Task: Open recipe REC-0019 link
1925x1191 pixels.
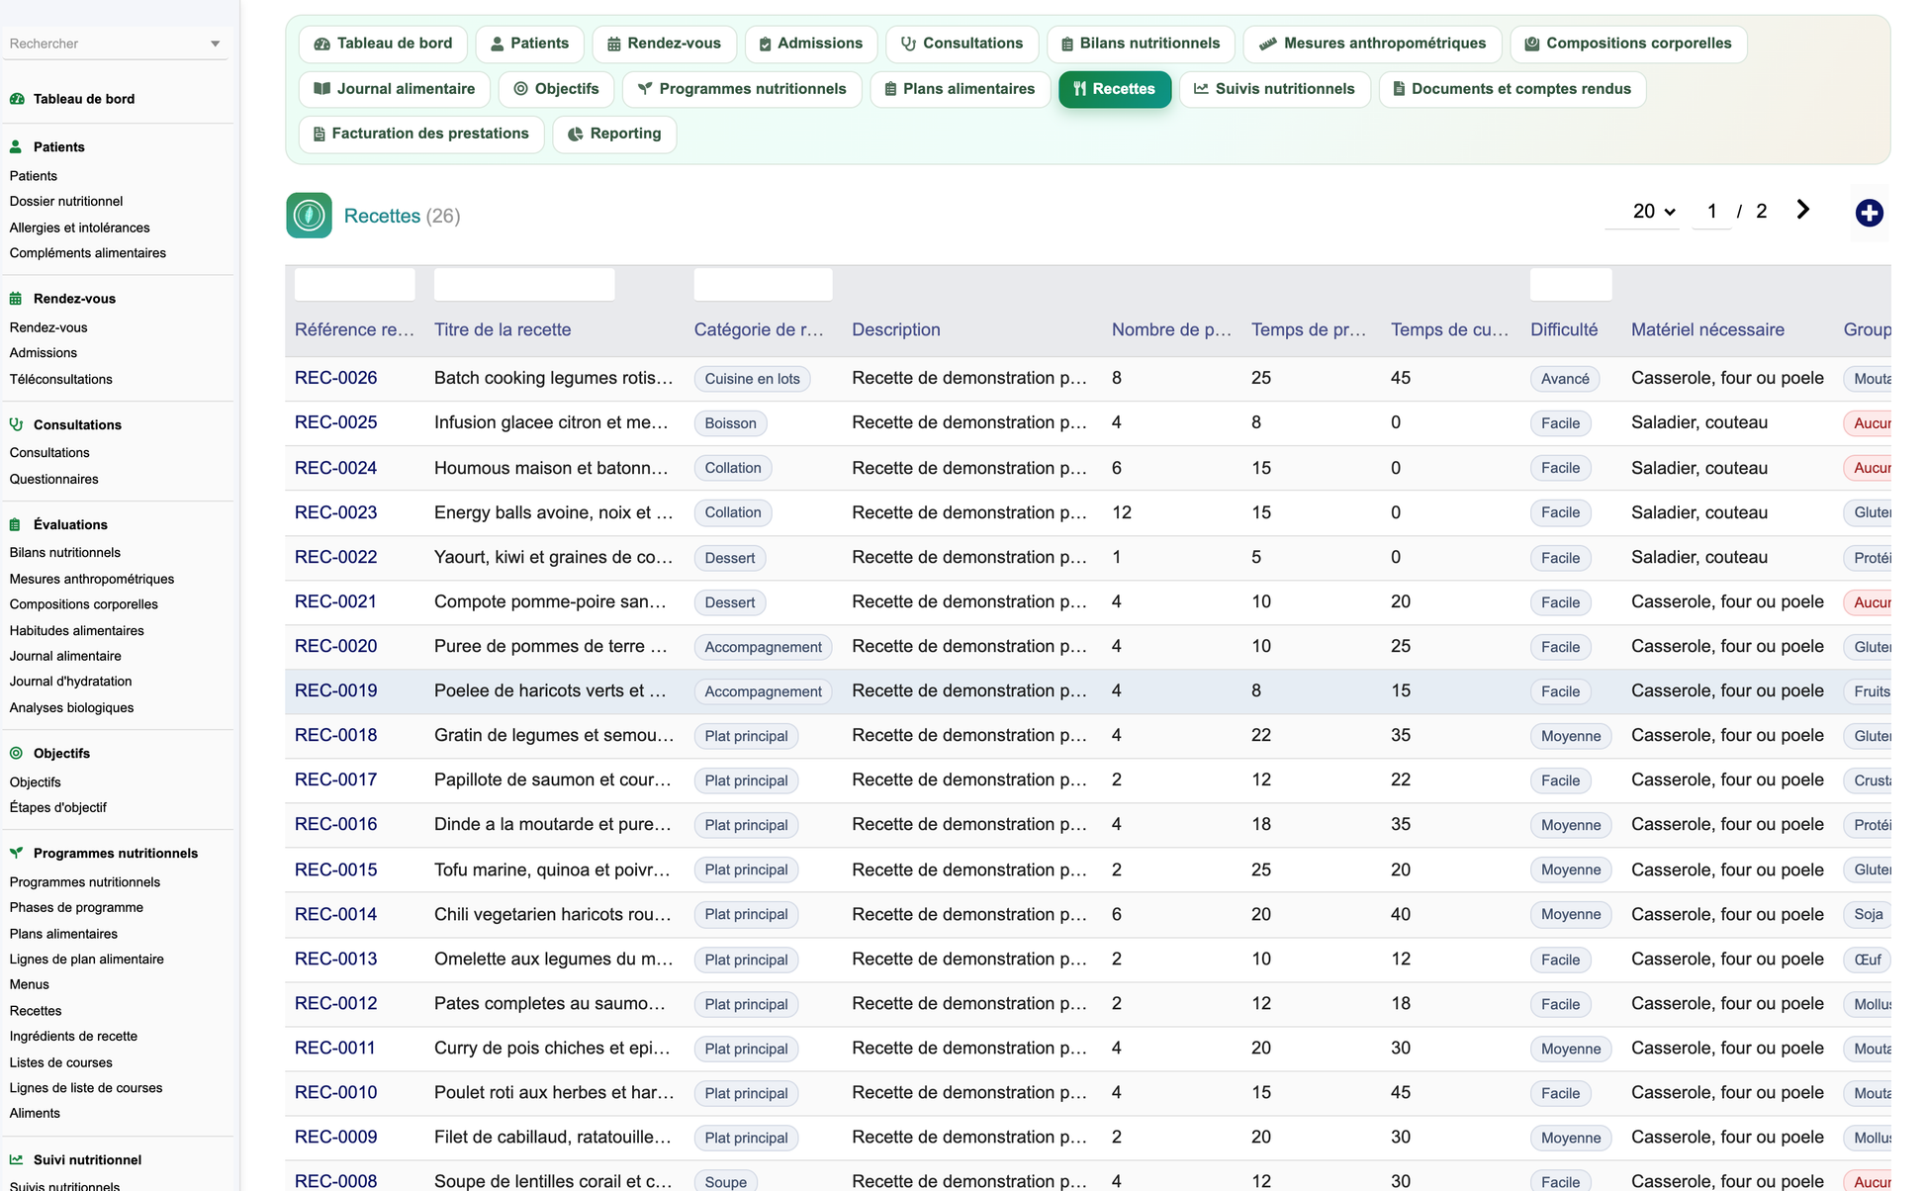Action: coord(335,690)
